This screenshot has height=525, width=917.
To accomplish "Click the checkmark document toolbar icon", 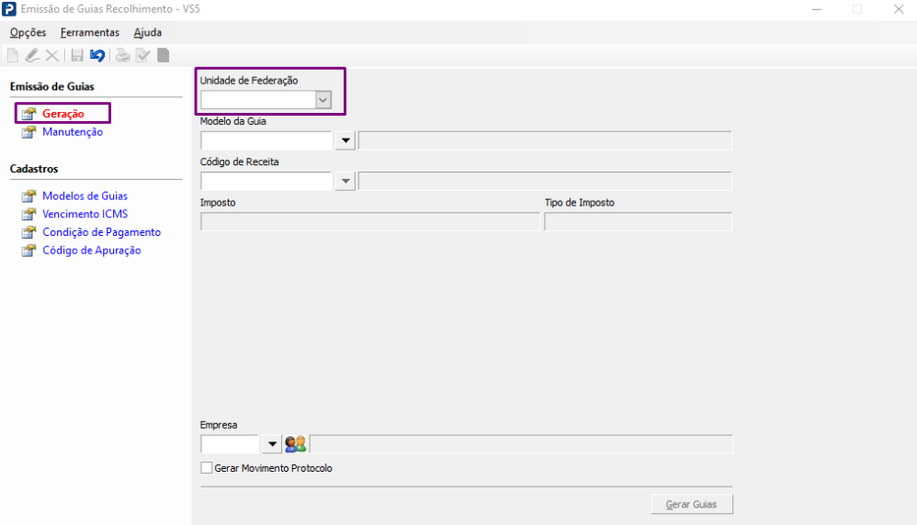I will click(142, 55).
